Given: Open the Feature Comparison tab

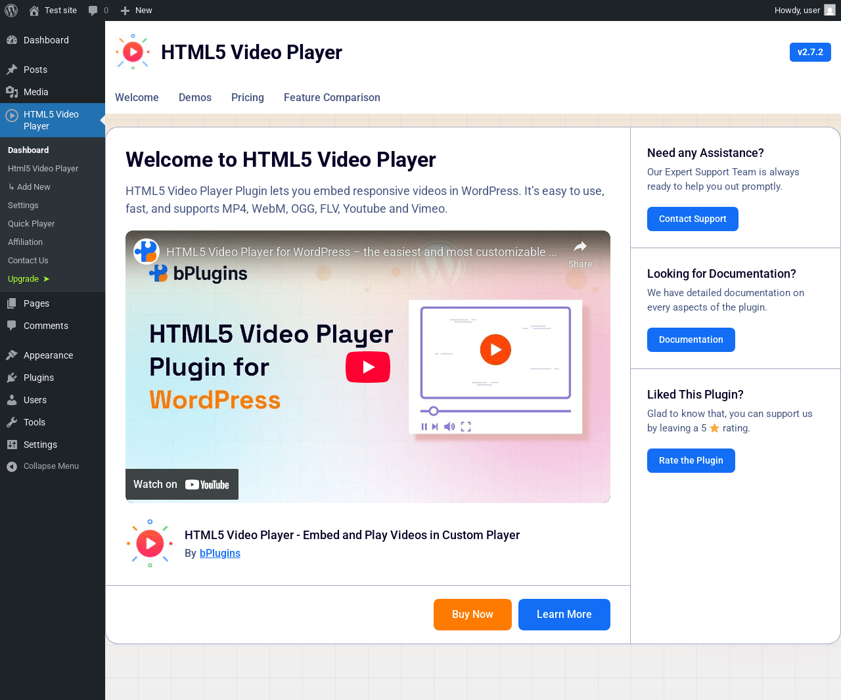Looking at the screenshot, I should [x=332, y=97].
